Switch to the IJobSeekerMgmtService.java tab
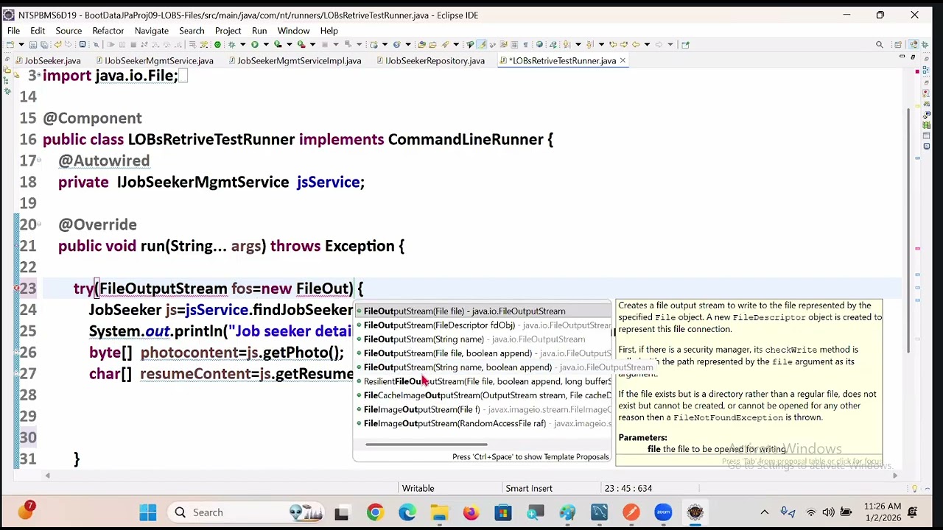The width and height of the screenshot is (943, 530). pos(154,60)
